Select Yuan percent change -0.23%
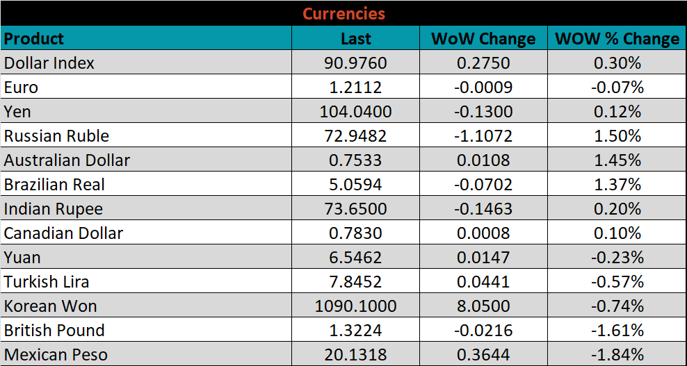The image size is (687, 366). [x=617, y=258]
